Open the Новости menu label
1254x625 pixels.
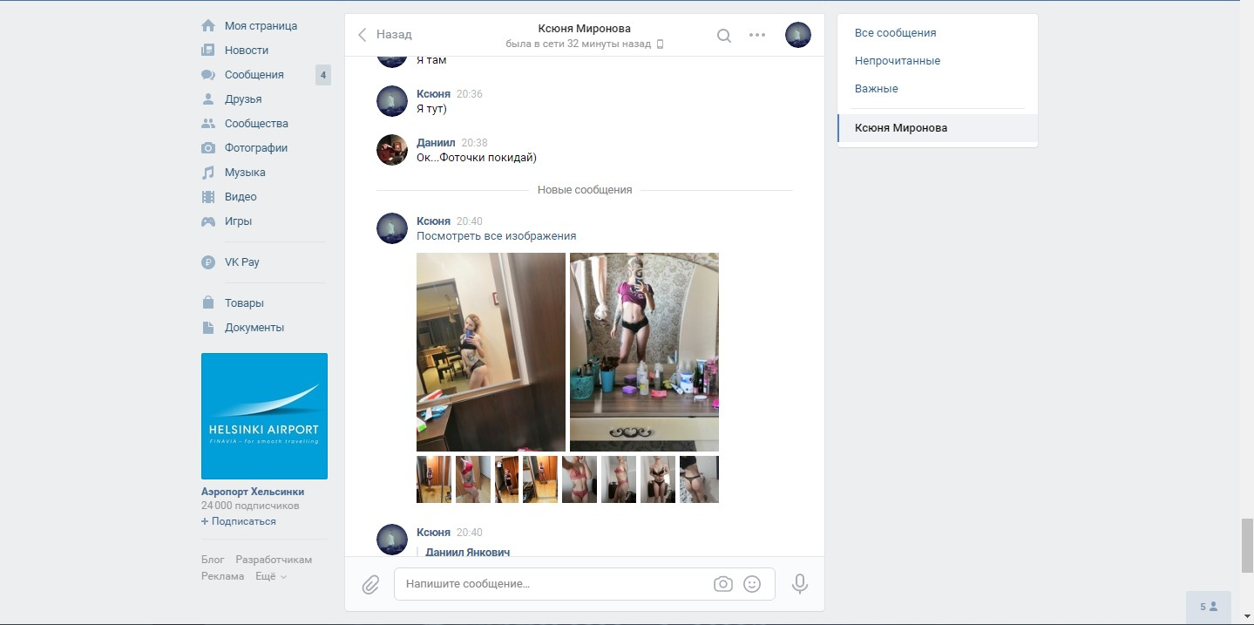click(247, 51)
